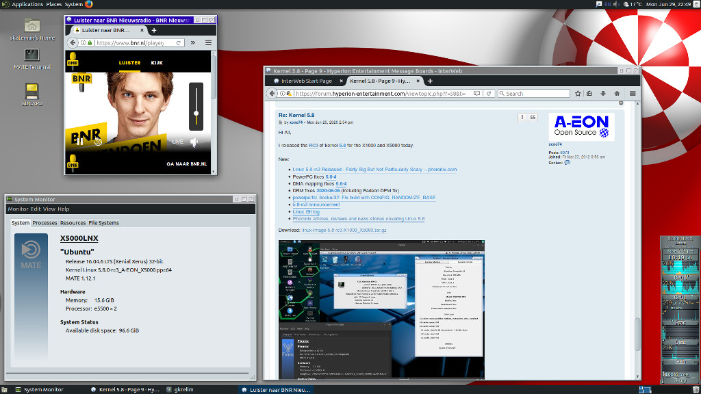Open MATE Terminal desktop icon
This screenshot has height=394, width=701.
click(x=31, y=60)
